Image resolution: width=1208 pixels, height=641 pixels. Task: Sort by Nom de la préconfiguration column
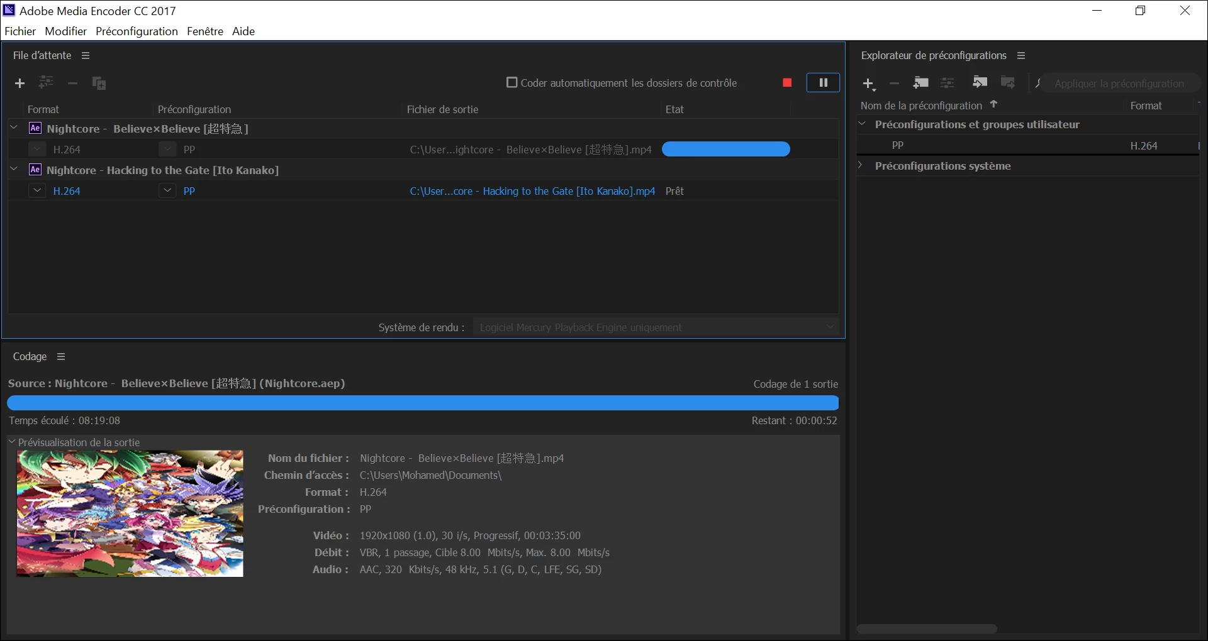pos(921,106)
